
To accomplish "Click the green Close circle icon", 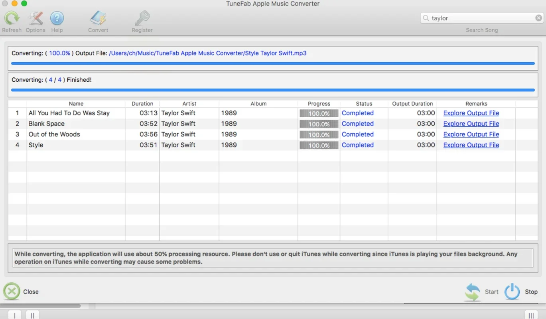I will (12, 291).
